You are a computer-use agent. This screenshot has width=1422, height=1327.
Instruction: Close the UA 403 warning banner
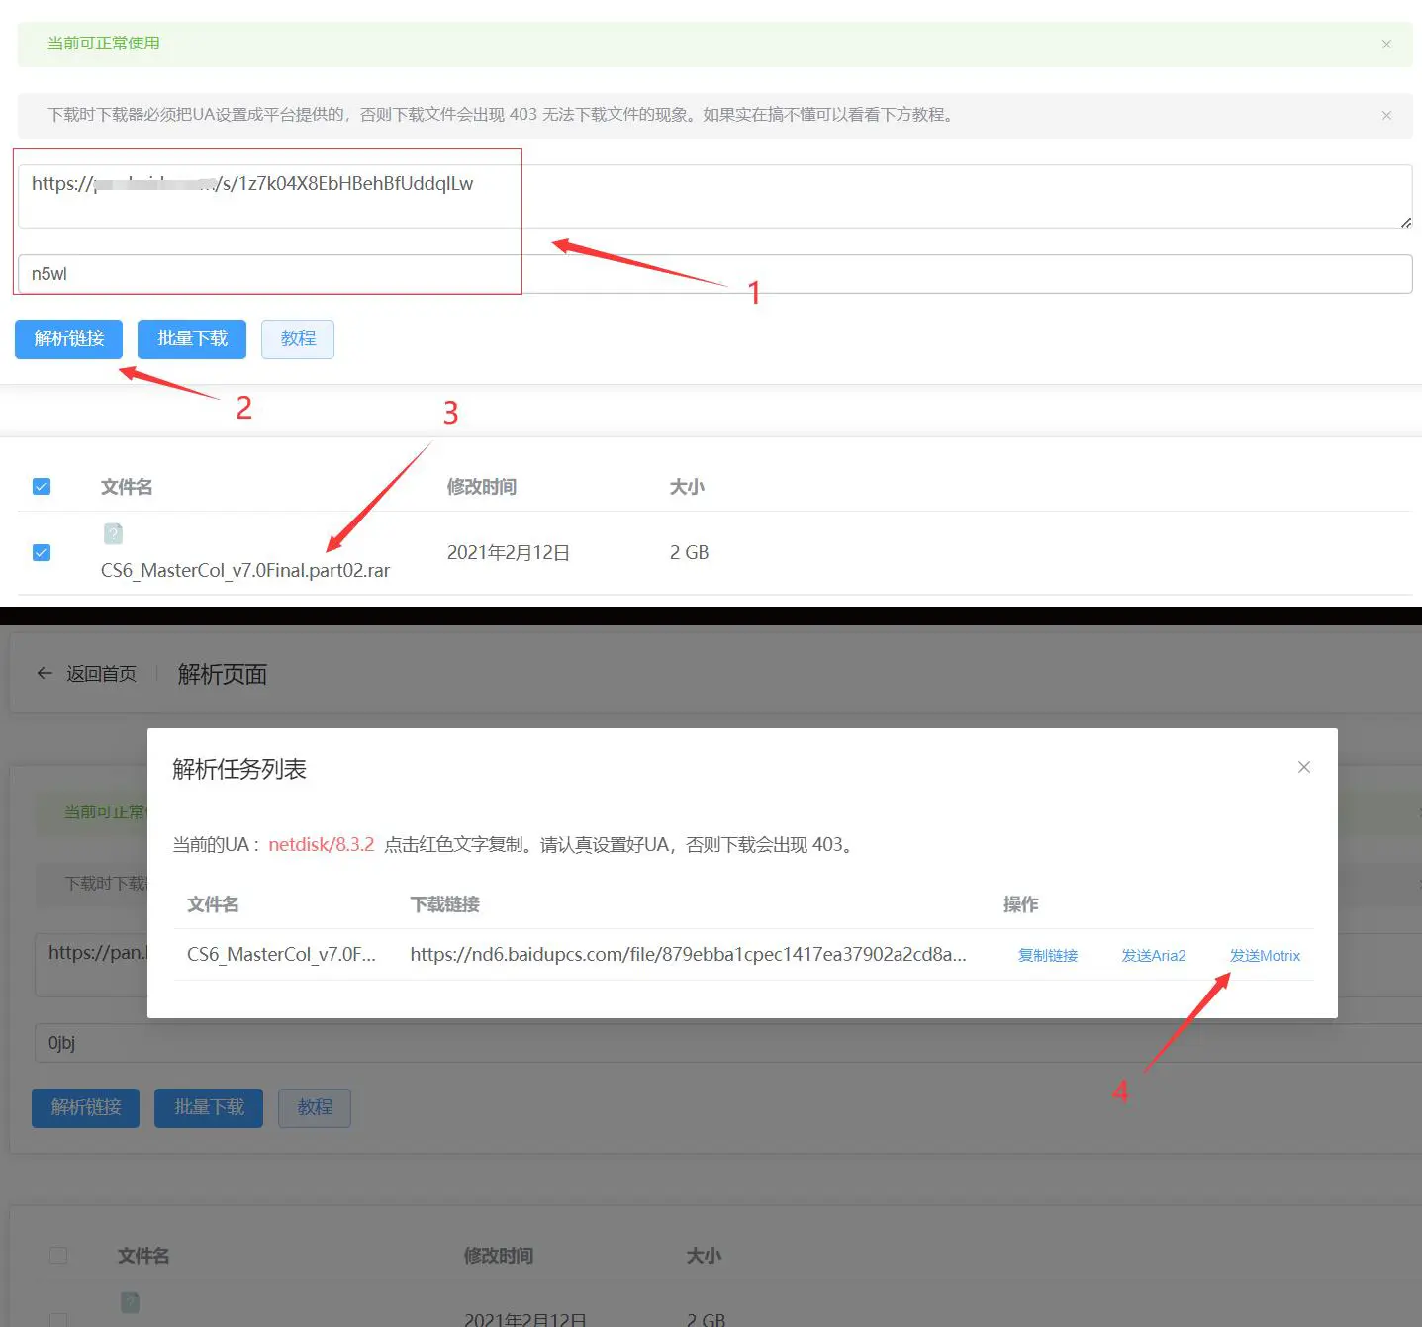(1386, 116)
